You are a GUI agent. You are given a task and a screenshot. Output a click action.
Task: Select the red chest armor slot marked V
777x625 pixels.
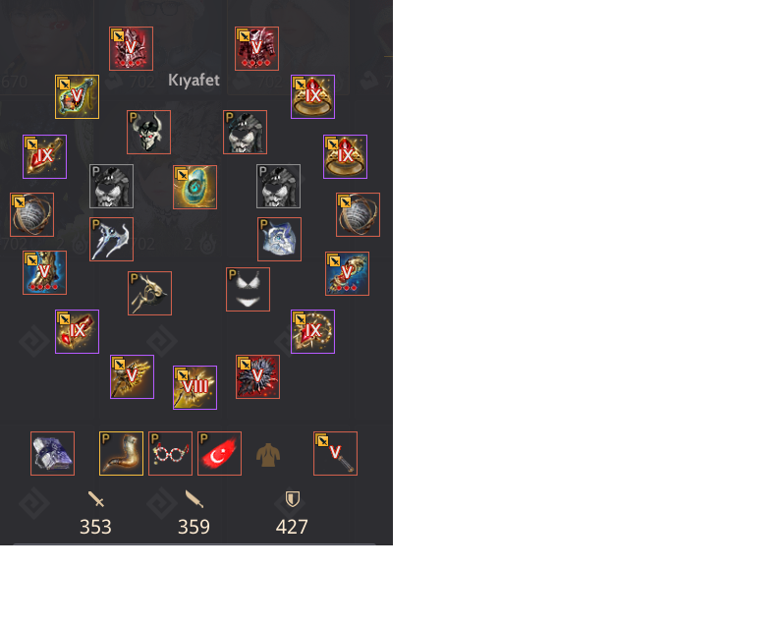(256, 48)
